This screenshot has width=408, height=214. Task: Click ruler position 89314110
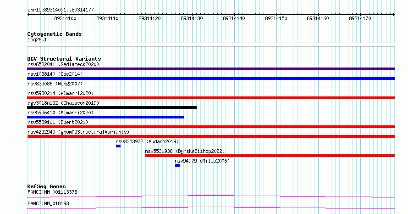tap(107, 18)
